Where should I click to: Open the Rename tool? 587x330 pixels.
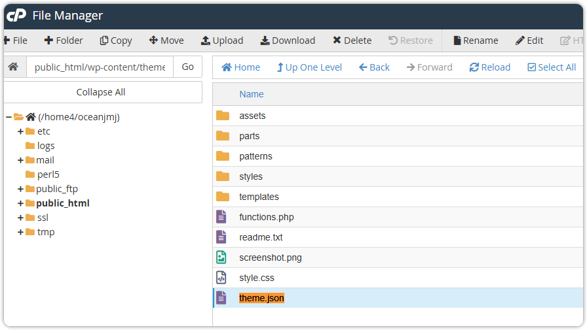476,41
